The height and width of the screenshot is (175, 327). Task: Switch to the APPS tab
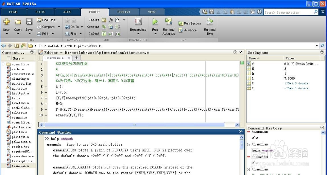pyautogui.click(x=67, y=12)
